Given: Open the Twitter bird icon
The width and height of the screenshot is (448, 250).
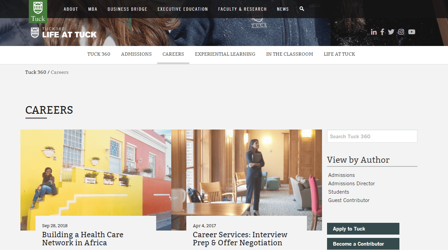Looking at the screenshot, I should click(x=391, y=32).
